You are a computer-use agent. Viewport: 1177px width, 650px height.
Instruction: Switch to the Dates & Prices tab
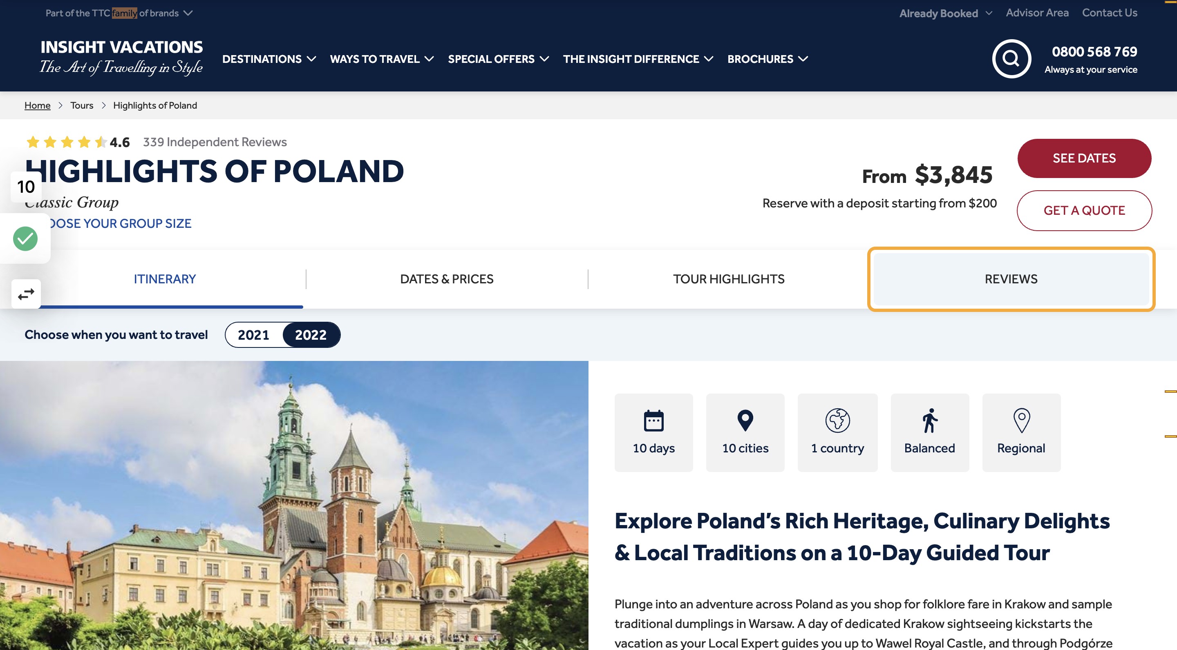[446, 279]
